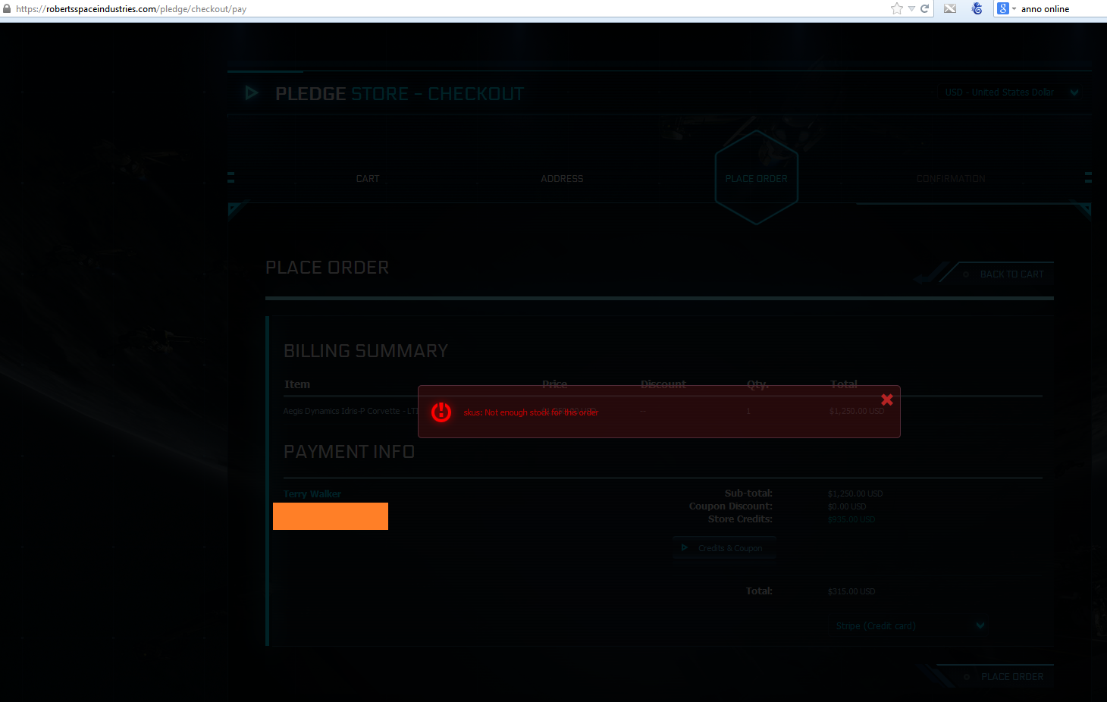Open the USD currency dropdown

point(1011,92)
